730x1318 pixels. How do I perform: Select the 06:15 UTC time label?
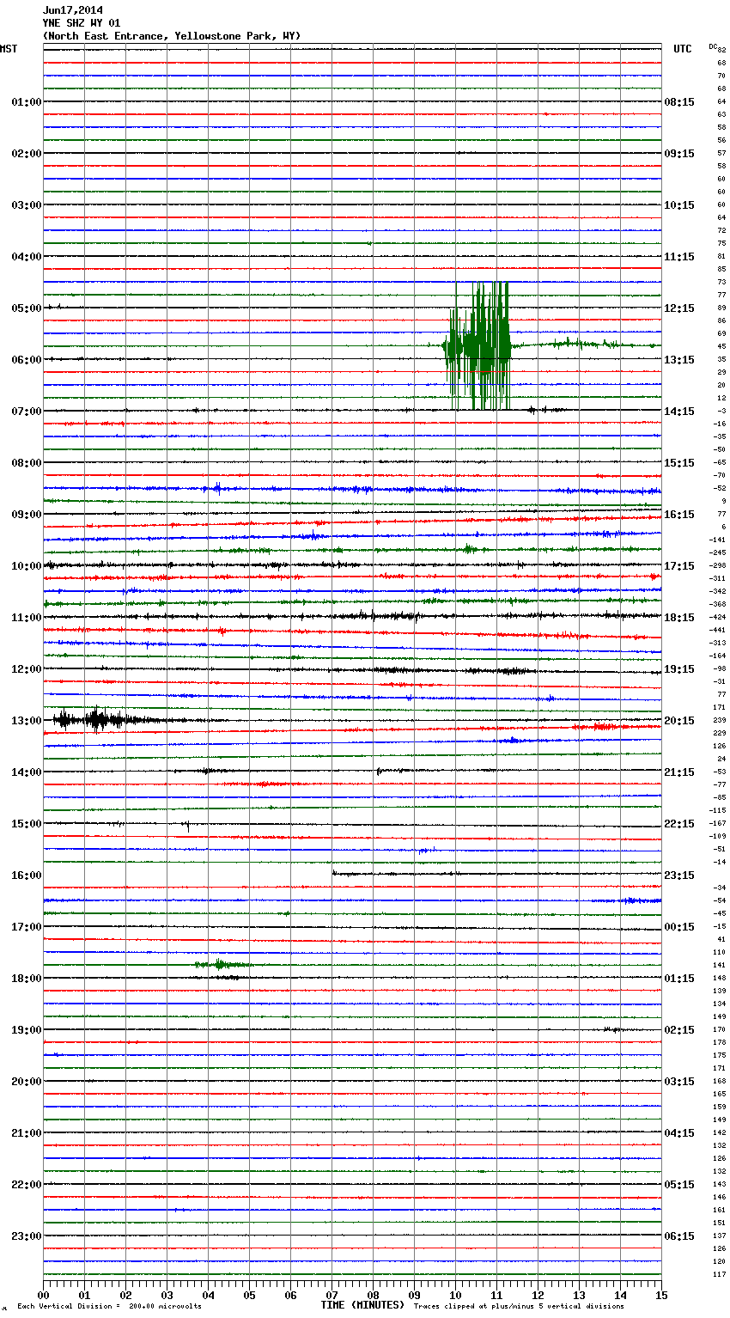pyautogui.click(x=679, y=1236)
